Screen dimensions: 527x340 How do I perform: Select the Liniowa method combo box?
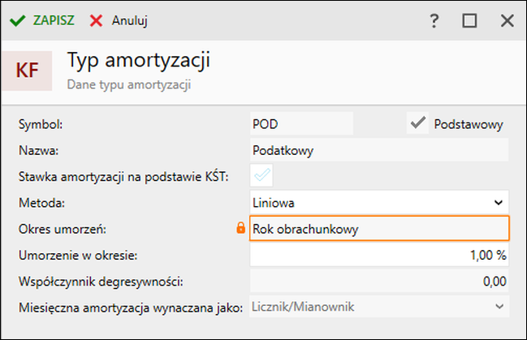click(379, 203)
